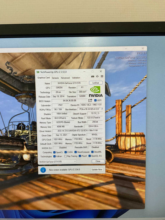Click the blue info icon in update bar
Image resolution: width=165 pixels, height=220 pixels.
tap(43, 170)
